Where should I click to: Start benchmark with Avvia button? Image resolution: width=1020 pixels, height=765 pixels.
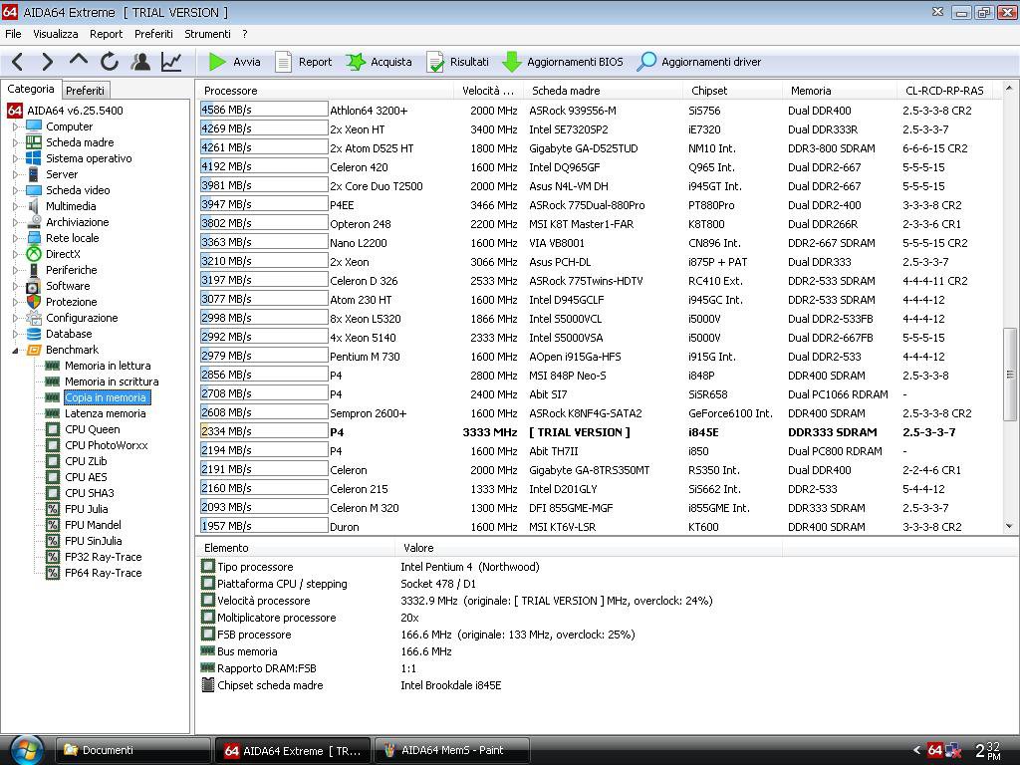coord(234,62)
